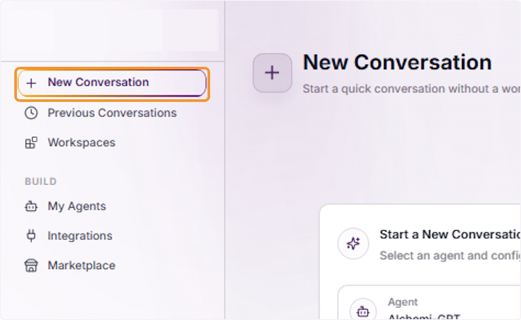Click the Workspaces grid icon

(x=31, y=143)
